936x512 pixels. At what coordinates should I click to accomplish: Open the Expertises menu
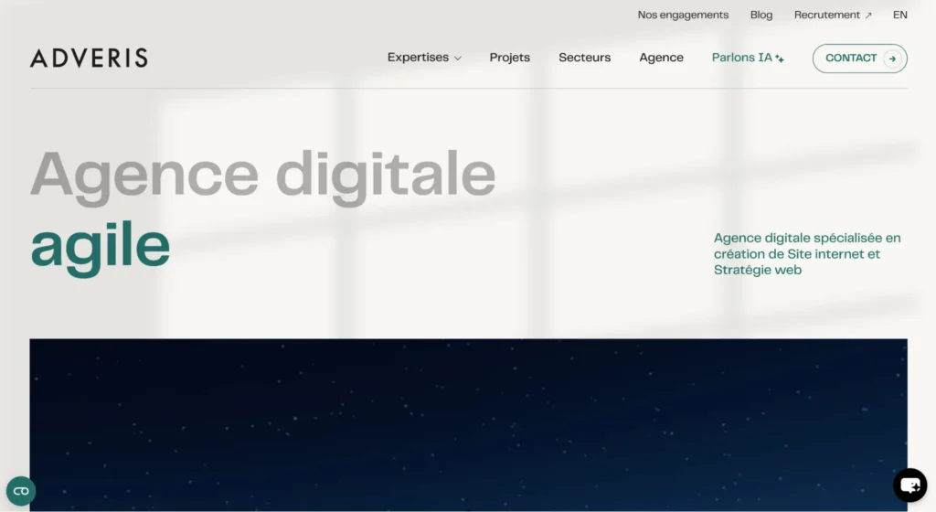(424, 58)
